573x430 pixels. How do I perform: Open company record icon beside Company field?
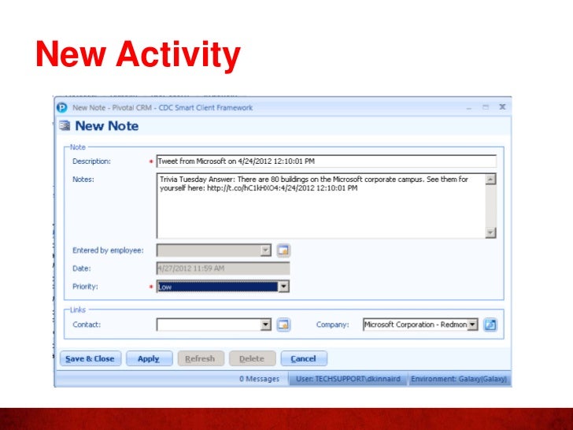490,324
